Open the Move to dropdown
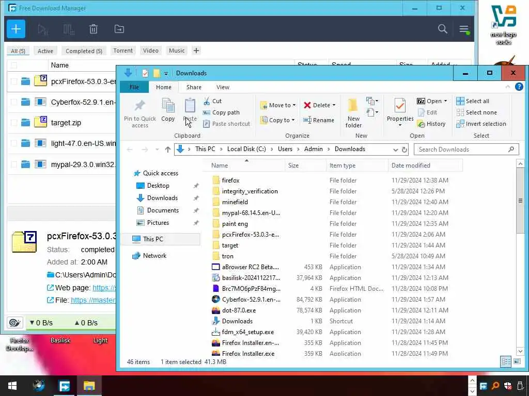Viewport: 529px width, 396px height. (278, 105)
